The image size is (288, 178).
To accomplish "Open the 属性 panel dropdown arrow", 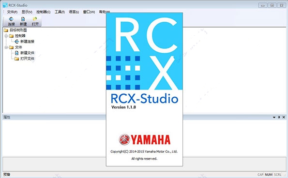I will [x=274, y=117].
